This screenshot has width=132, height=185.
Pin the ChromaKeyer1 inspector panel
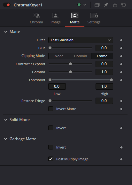click(x=106, y=5)
